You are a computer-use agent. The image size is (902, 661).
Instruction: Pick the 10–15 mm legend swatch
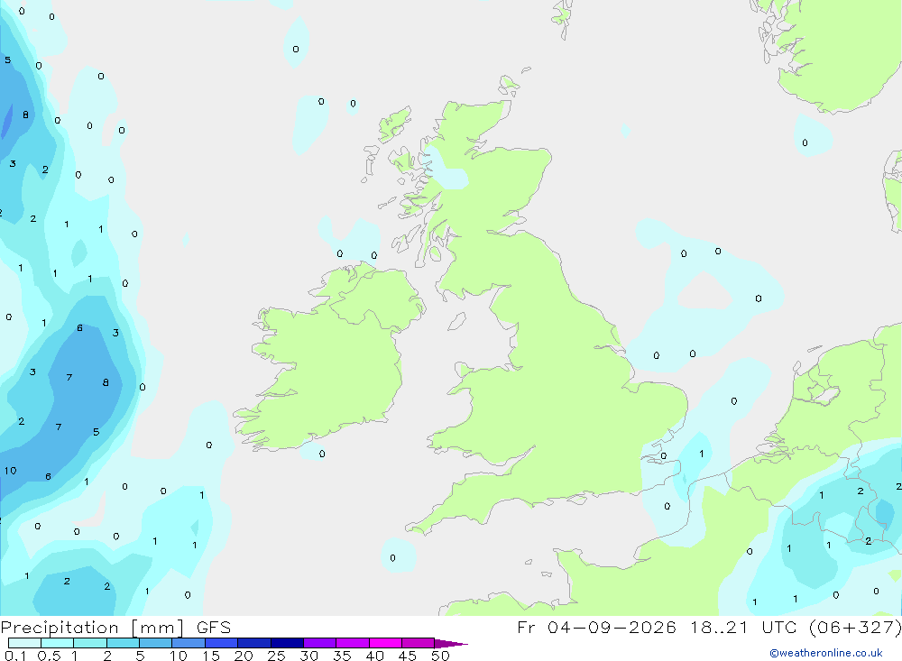[189, 643]
